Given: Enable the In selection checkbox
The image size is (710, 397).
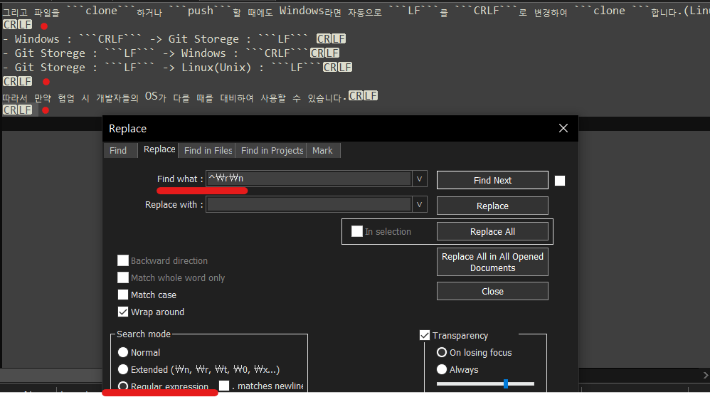Looking at the screenshot, I should pyautogui.click(x=357, y=231).
